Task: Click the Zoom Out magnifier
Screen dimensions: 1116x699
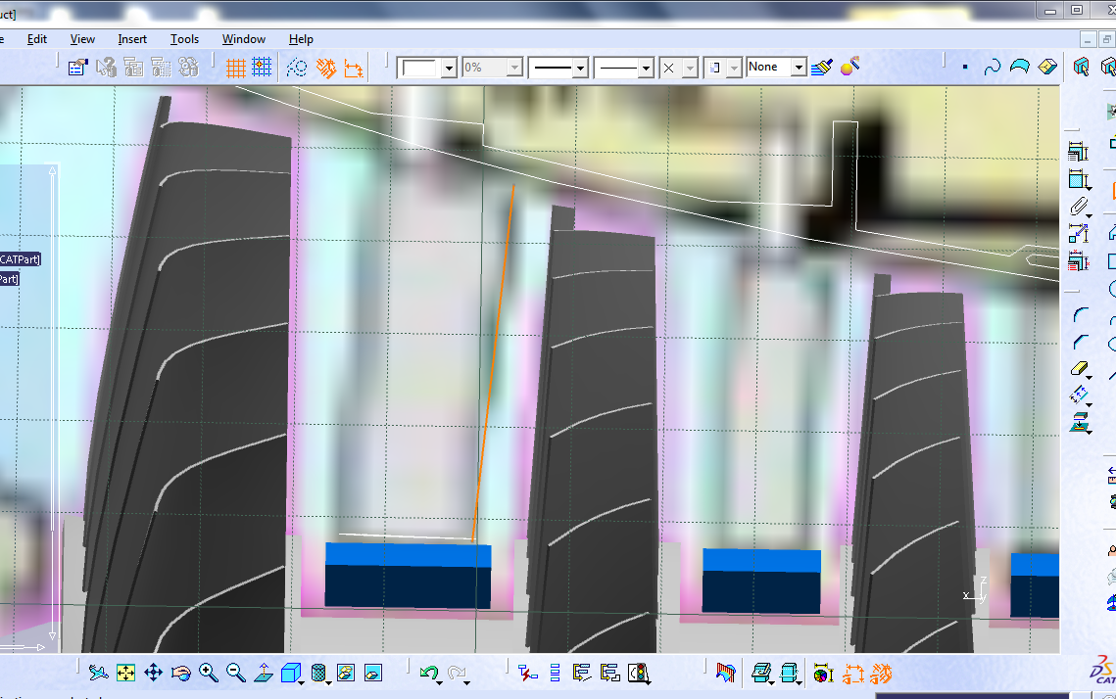Action: click(235, 673)
